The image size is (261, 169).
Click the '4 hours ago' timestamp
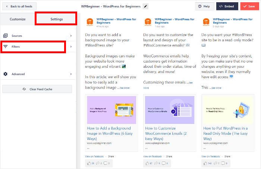click(103, 26)
